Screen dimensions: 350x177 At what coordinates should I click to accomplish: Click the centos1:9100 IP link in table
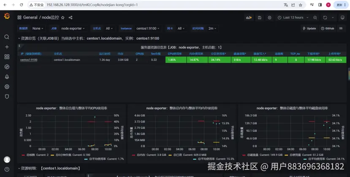click(x=29, y=60)
